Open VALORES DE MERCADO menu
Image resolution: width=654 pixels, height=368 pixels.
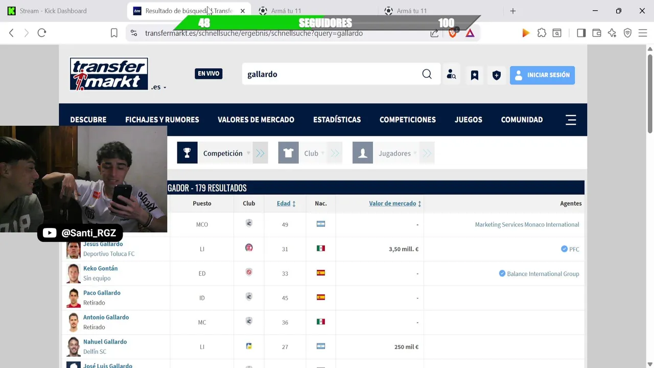tap(256, 120)
